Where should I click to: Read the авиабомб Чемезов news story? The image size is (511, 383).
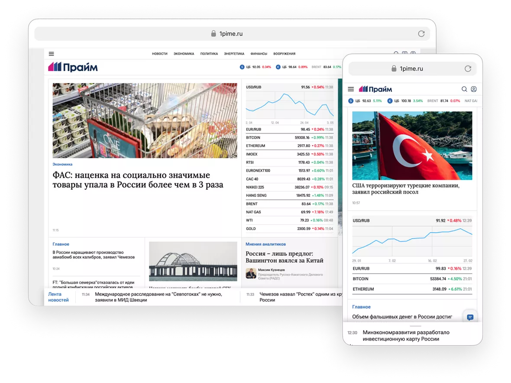click(x=94, y=255)
